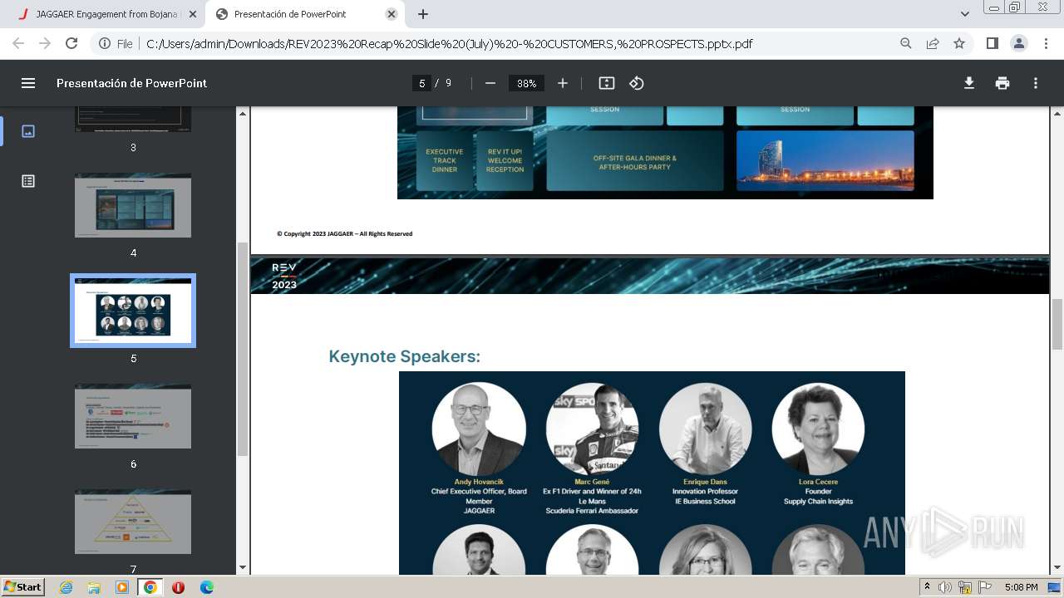The width and height of the screenshot is (1064, 598).
Task: Open File Explorer from the taskbar
Action: coord(94,587)
